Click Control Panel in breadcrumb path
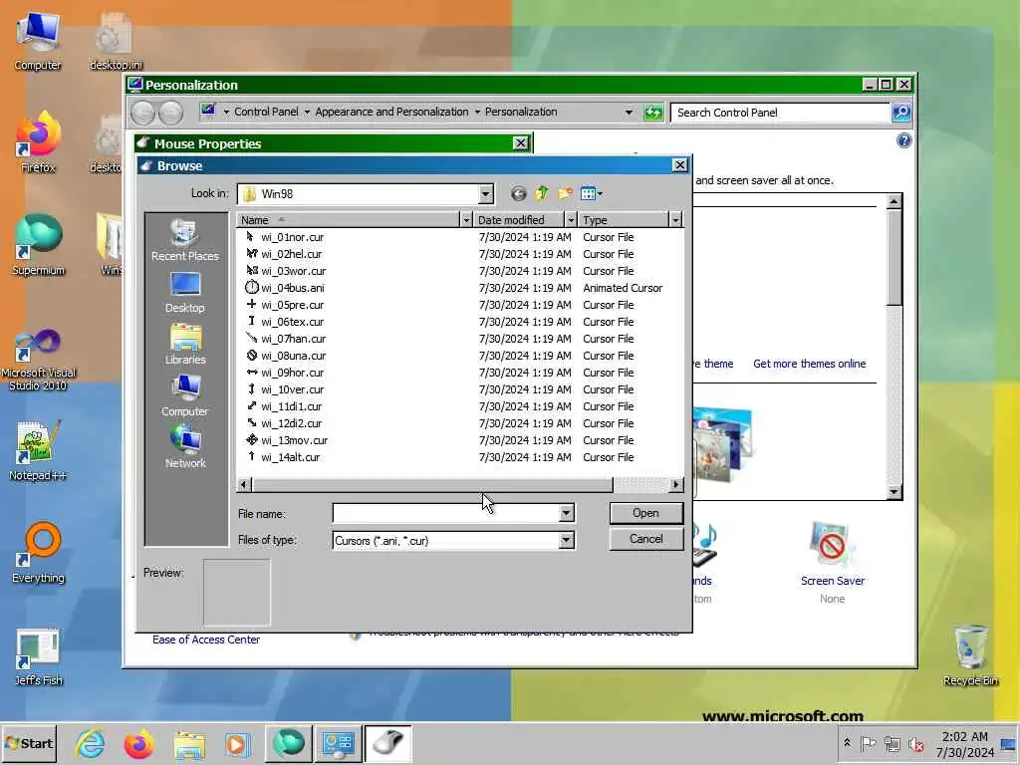This screenshot has height=765, width=1020. [x=266, y=112]
